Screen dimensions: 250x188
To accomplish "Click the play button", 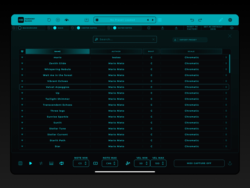I will pos(31,163).
